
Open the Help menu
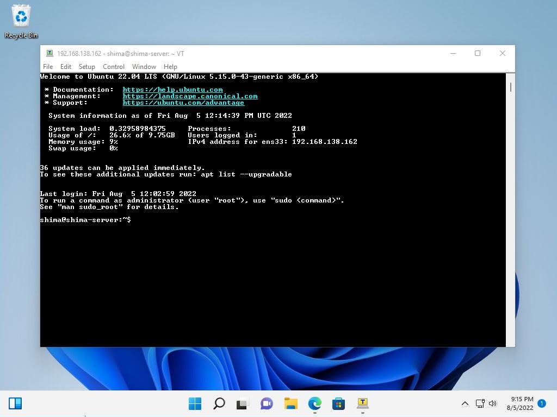click(170, 67)
